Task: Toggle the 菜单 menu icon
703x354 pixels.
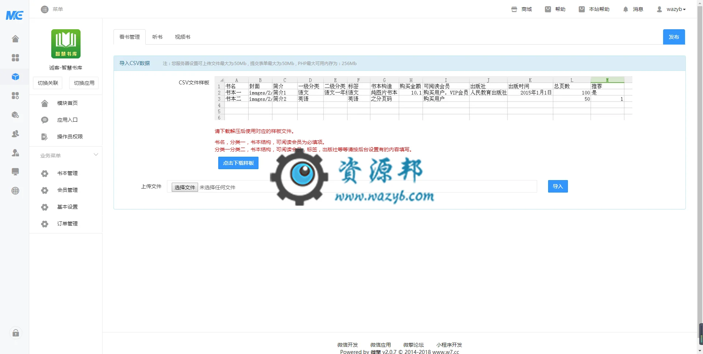Action: [x=45, y=9]
